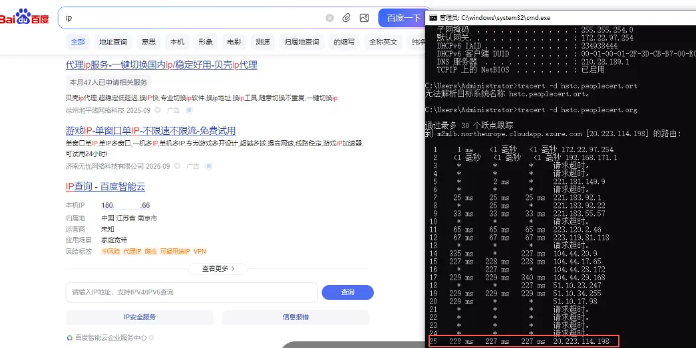696x348 pixels.
Task: Select the 地址查询 filter
Action: point(112,42)
